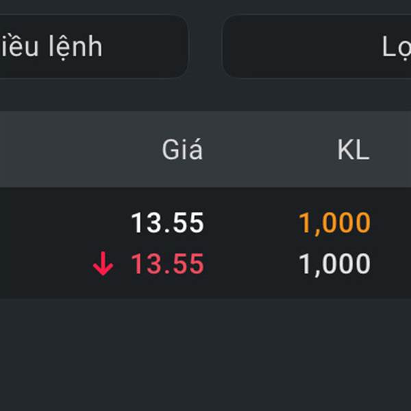This screenshot has height=411, width=411.
Task: Click the red down arrow icon
Action: [x=103, y=264]
